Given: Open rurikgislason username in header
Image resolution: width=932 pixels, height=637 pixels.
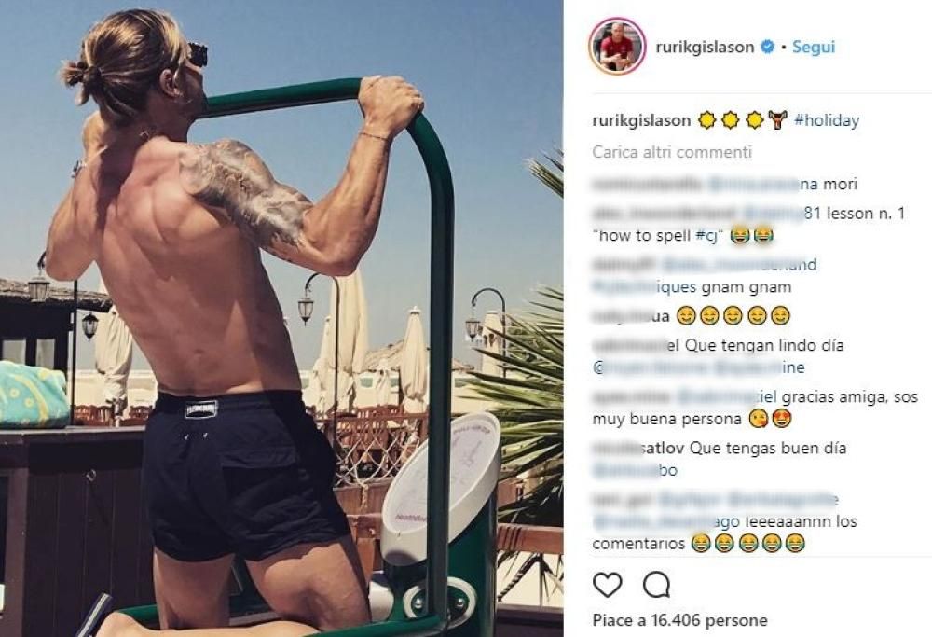Looking at the screenshot, I should tap(705, 47).
